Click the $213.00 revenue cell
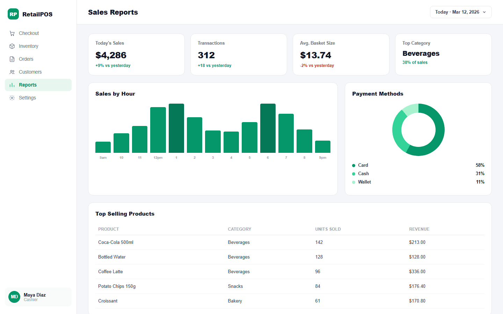The width and height of the screenshot is (503, 314). [x=417, y=242]
